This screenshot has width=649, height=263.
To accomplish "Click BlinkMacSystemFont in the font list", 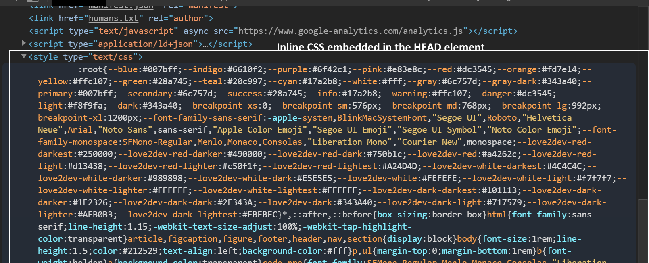I will pos(382,118).
